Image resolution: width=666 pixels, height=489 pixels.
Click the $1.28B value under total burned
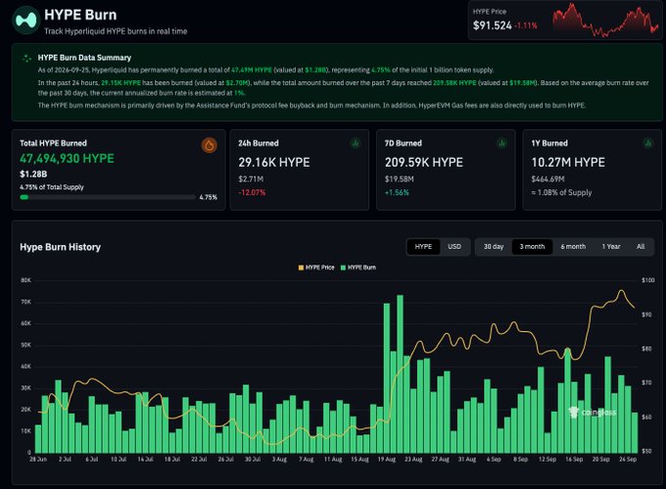coord(33,174)
